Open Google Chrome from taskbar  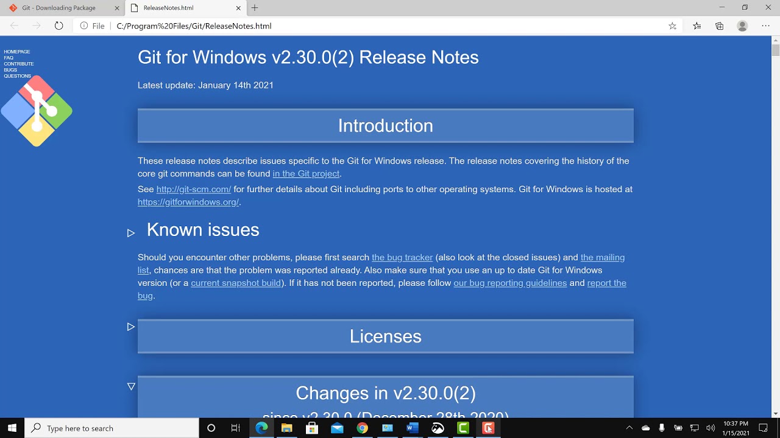click(362, 428)
